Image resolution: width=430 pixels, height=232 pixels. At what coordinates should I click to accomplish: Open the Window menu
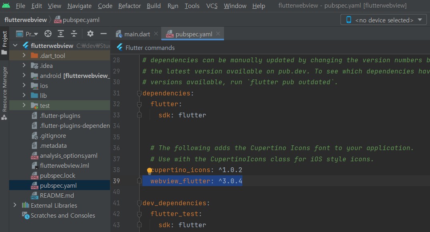[x=235, y=6]
